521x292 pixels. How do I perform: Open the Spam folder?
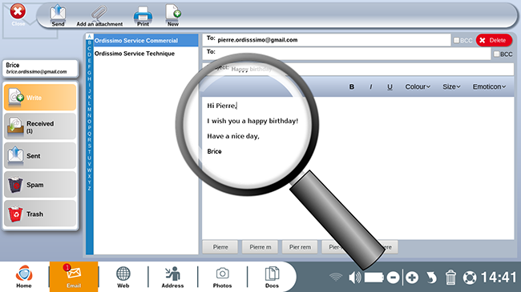40,185
